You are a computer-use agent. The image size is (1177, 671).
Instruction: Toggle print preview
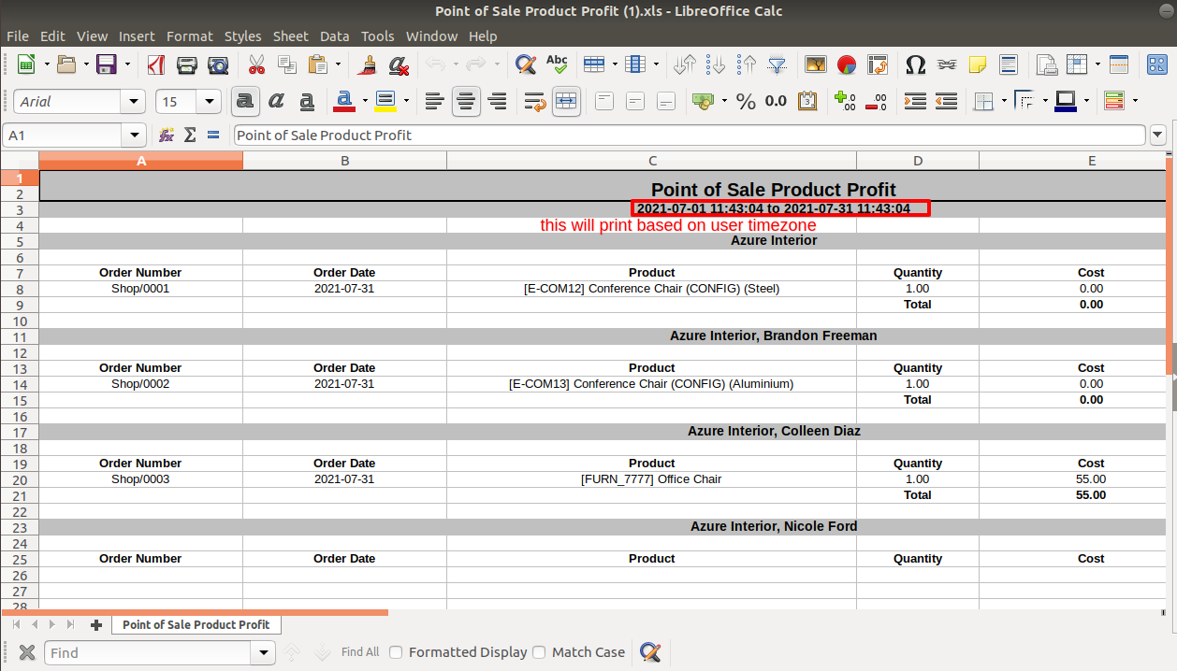[218, 64]
